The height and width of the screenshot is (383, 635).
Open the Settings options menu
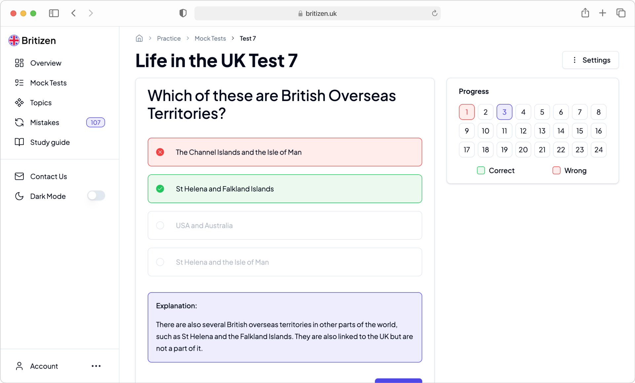(590, 60)
